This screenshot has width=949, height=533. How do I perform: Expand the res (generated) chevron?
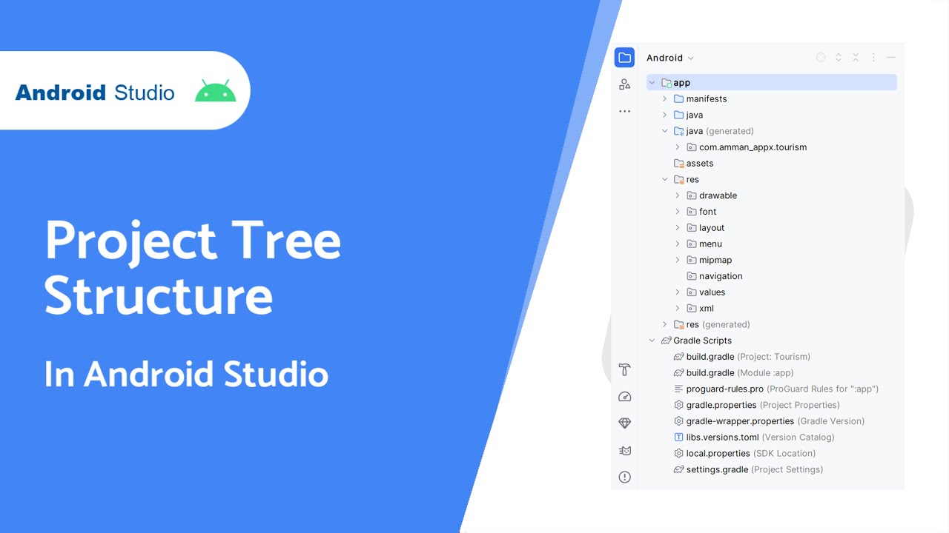(664, 324)
